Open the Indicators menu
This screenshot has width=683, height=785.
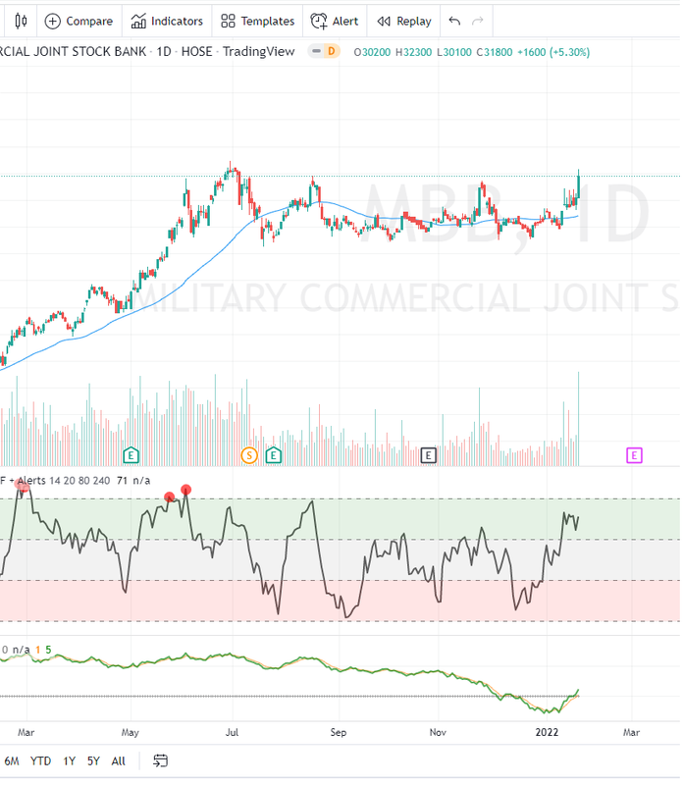[167, 21]
